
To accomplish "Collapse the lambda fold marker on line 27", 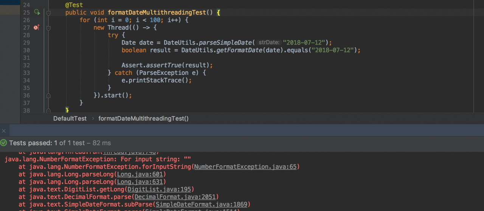I will point(48,28).
